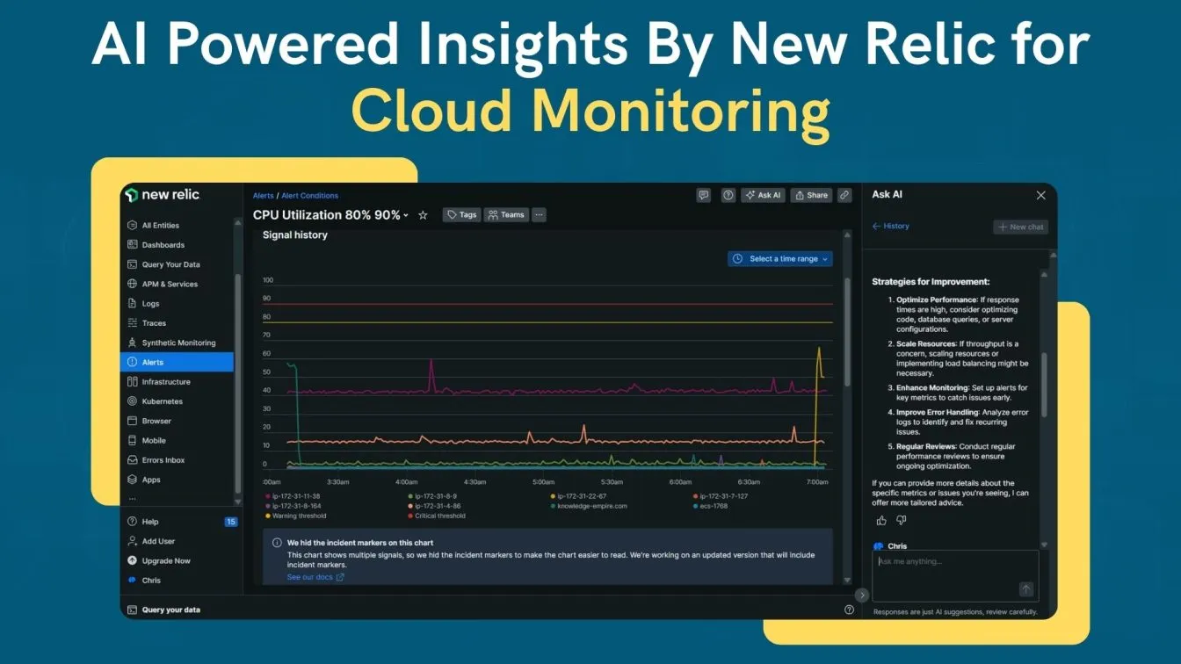Toggle the Warning threshold legend entry
The height and width of the screenshot is (664, 1181).
coord(296,516)
